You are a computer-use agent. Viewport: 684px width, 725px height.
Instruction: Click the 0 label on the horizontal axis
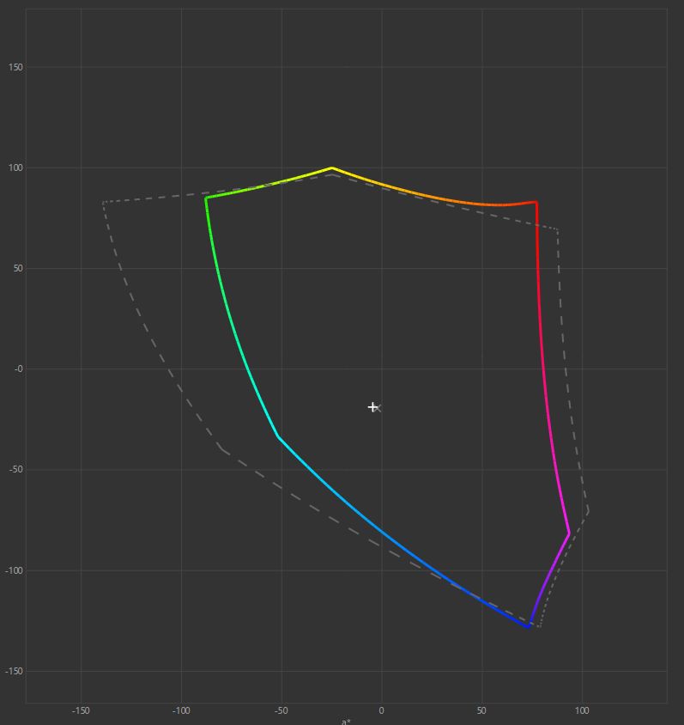pos(382,710)
